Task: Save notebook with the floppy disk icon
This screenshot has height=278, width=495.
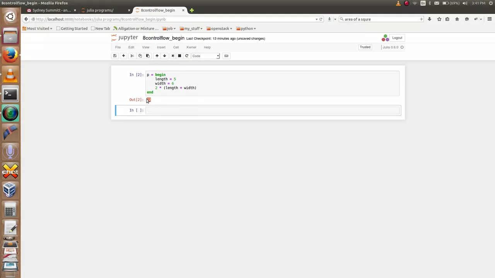Action: click(114, 56)
